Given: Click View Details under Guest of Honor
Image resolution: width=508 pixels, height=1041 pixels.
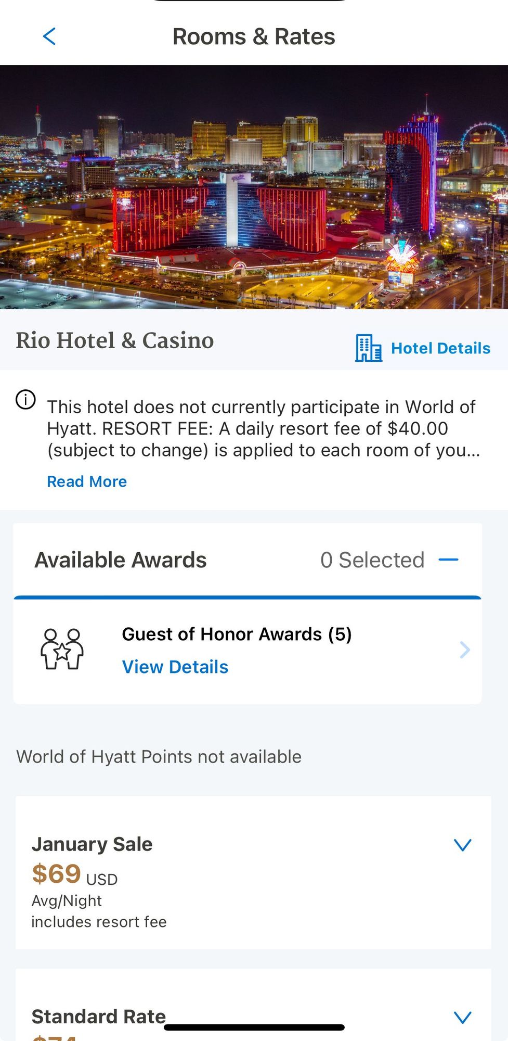Looking at the screenshot, I should pos(175,667).
